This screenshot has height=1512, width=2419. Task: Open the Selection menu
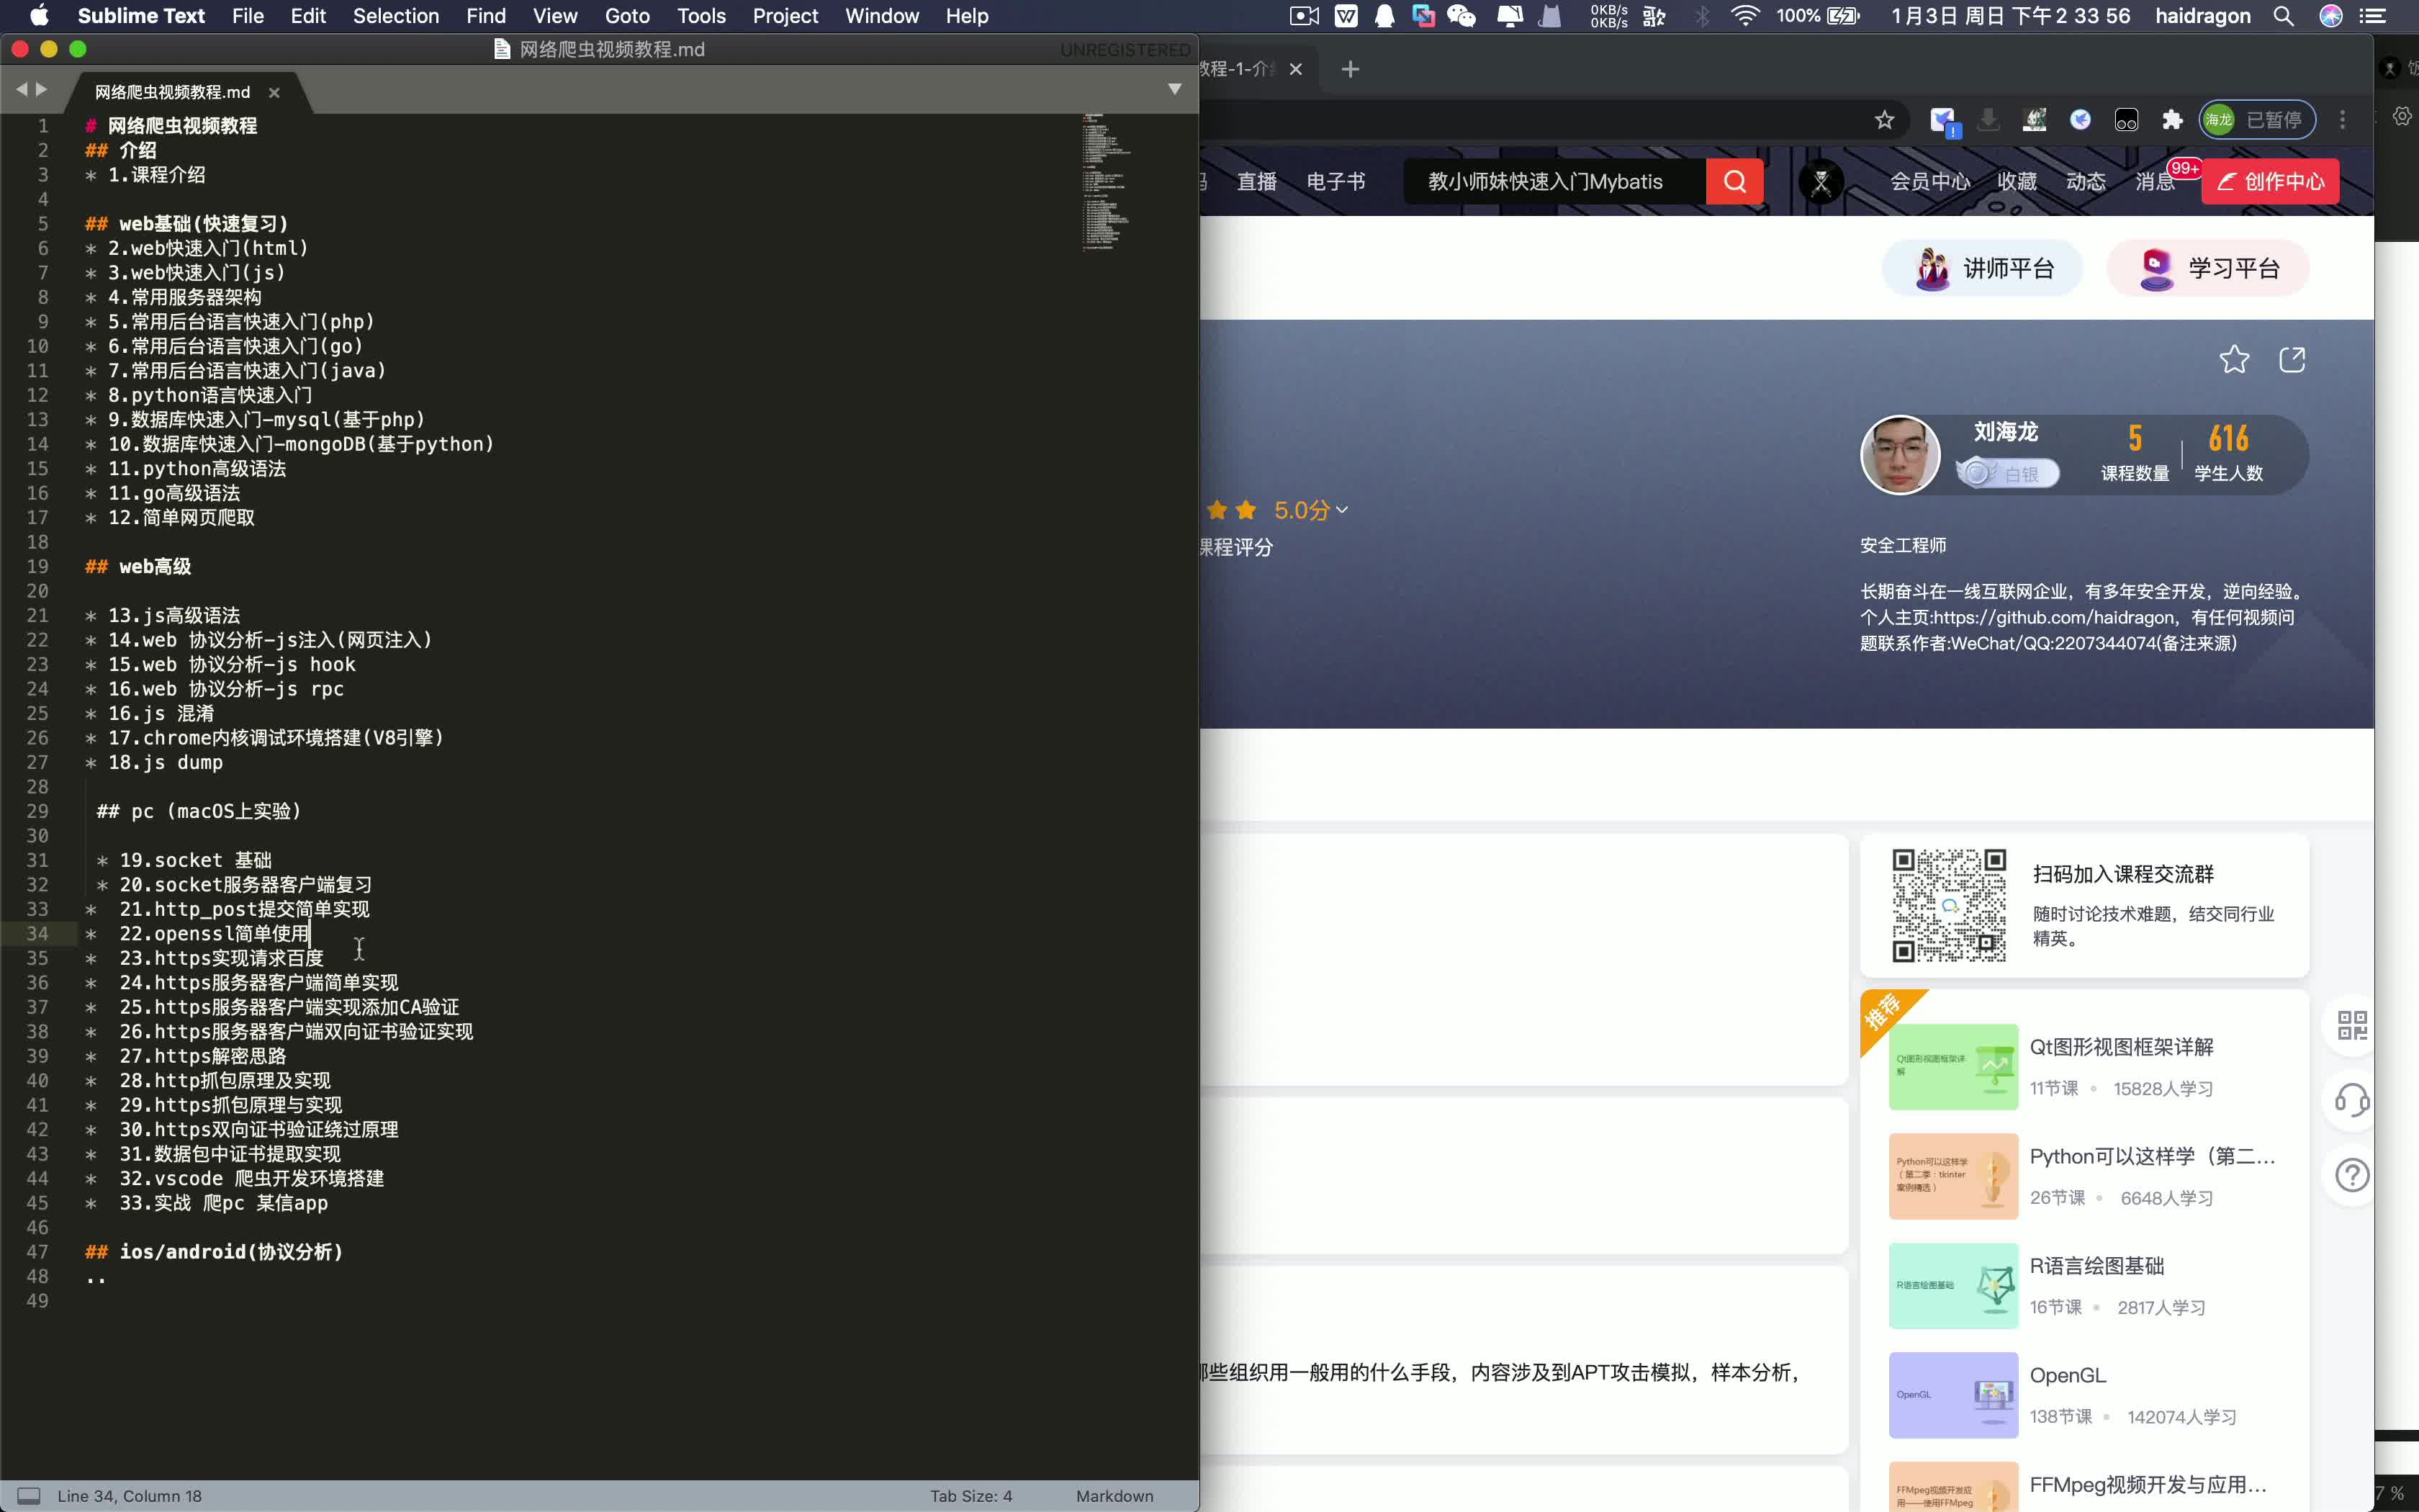coord(396,16)
